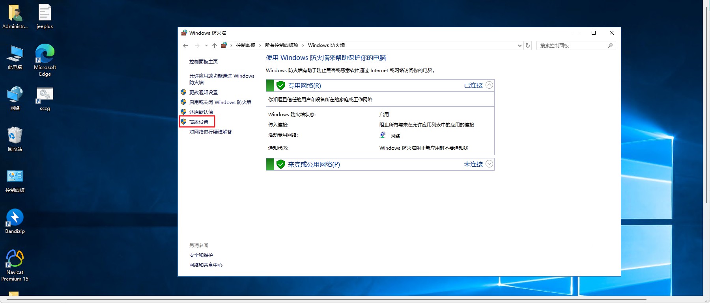This screenshot has height=303, width=710.
Task: Open 安全和维护 link
Action: coord(201,255)
